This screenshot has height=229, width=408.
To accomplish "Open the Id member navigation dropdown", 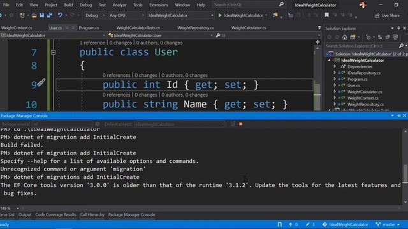I will 319,36.
